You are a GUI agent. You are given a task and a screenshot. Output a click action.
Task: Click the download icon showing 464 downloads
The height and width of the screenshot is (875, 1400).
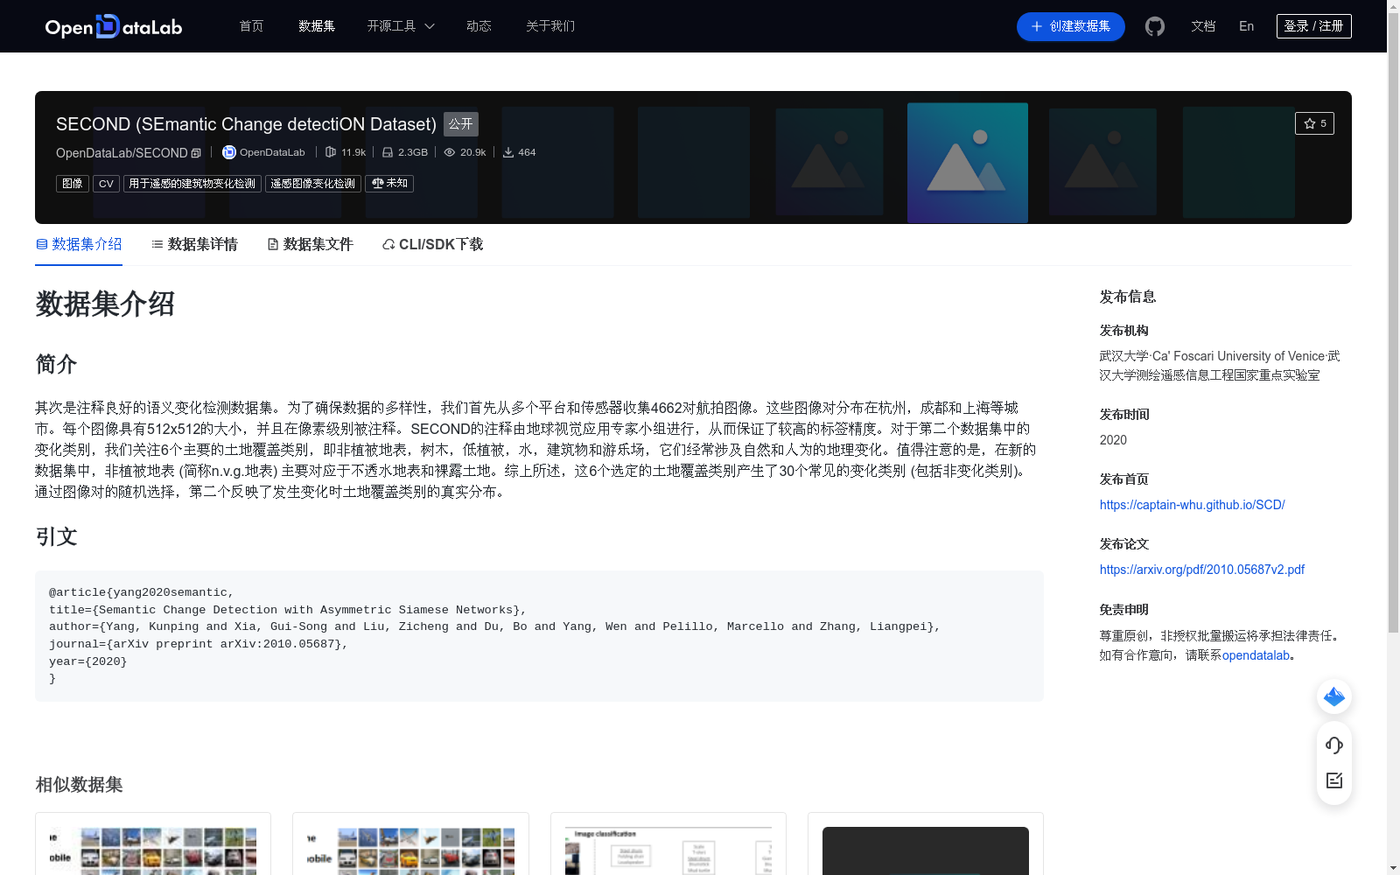(x=508, y=151)
